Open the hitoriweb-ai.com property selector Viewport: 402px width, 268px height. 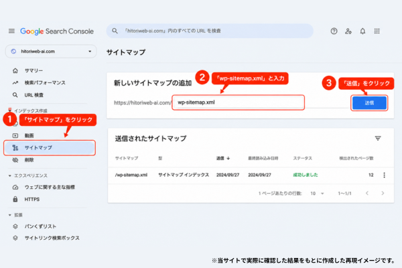point(51,52)
